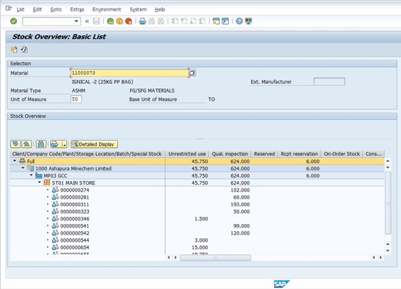The image size is (401, 289).
Task: Open the Environment menu
Action: coord(107,9)
